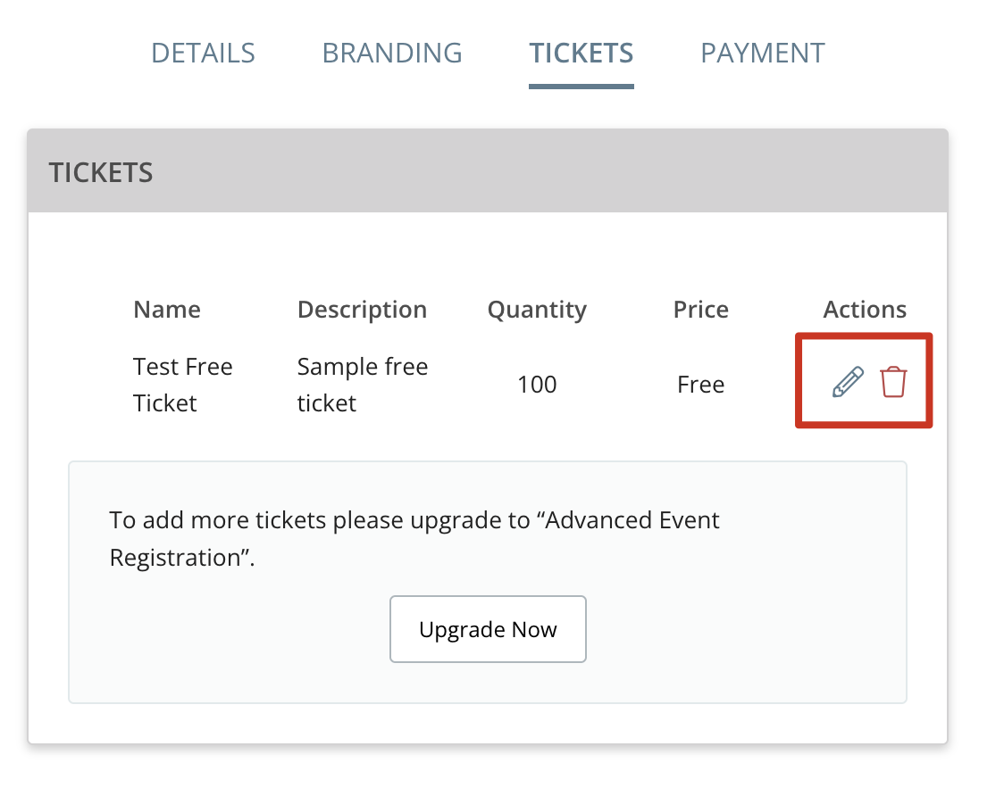The height and width of the screenshot is (796, 1004).
Task: Click the gray TICKETS panel header
Action: coord(488,171)
